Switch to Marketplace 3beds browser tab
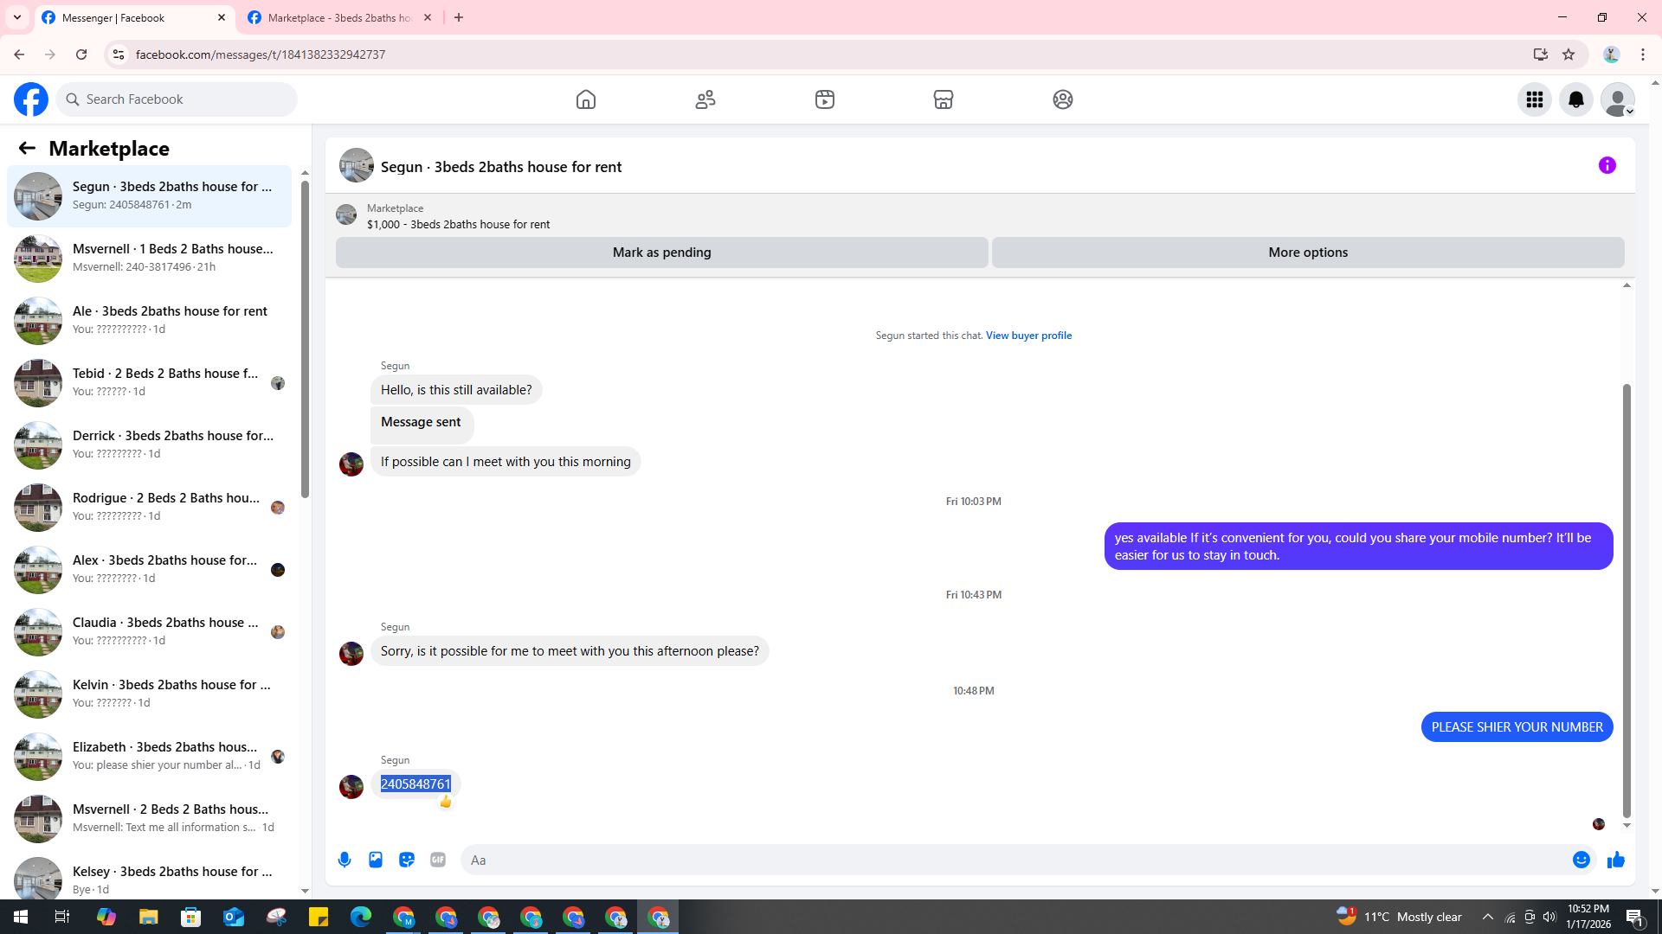This screenshot has width=1662, height=934. click(x=339, y=17)
